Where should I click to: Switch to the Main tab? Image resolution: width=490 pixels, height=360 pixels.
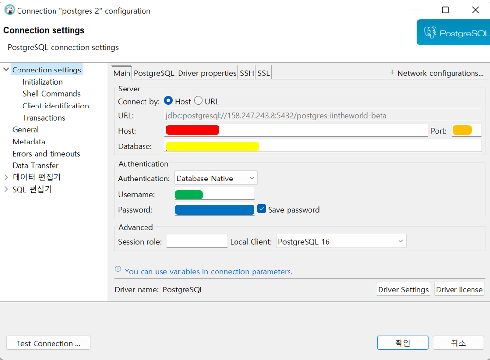point(122,73)
